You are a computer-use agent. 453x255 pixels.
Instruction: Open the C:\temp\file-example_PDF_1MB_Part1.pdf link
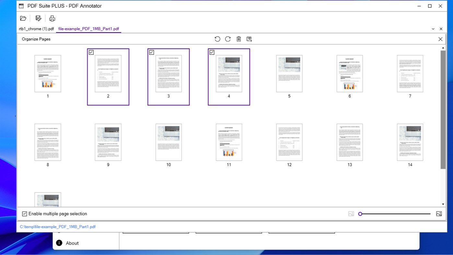[x=57, y=226]
